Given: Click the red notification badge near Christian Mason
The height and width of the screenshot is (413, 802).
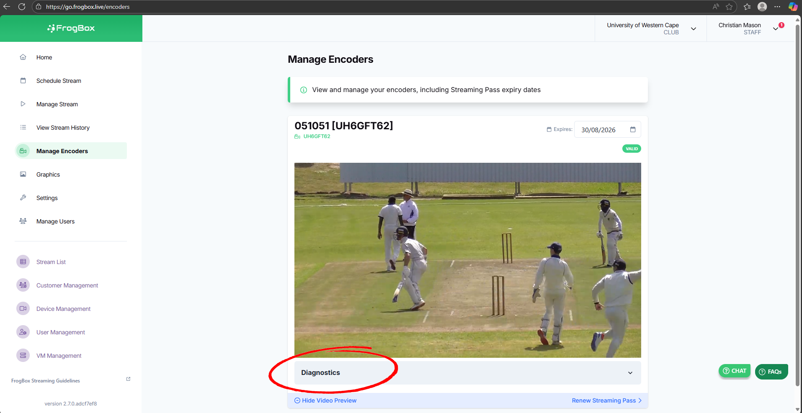Looking at the screenshot, I should (x=781, y=25).
